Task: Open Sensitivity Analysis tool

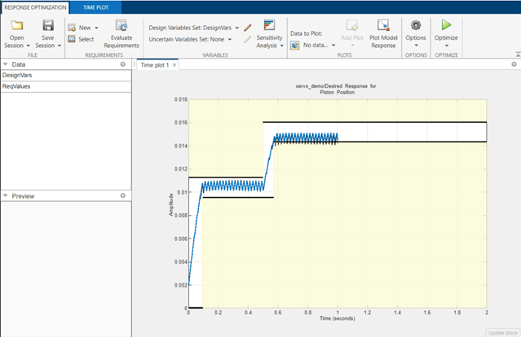Action: (270, 26)
